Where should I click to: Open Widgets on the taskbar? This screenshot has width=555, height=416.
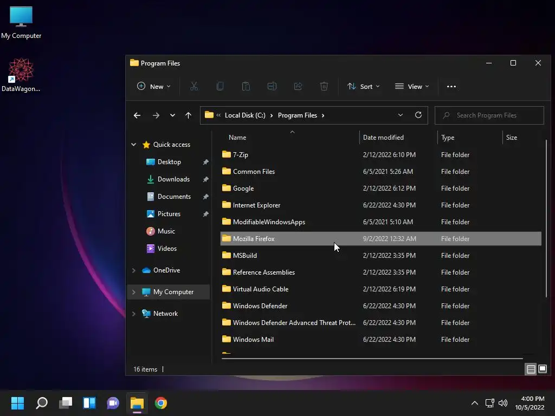[89, 403]
